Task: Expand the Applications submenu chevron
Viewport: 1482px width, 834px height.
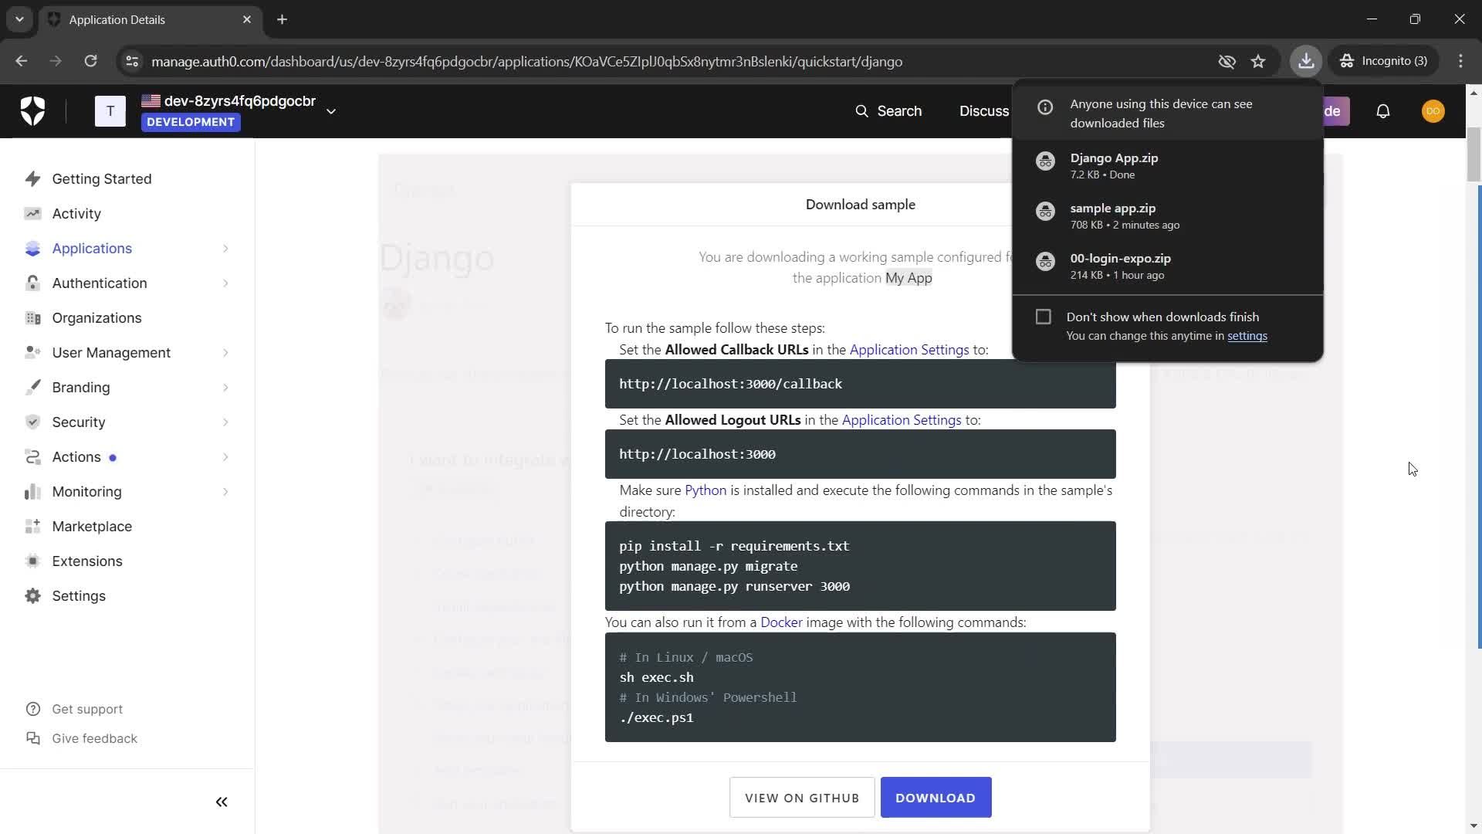Action: point(225,249)
